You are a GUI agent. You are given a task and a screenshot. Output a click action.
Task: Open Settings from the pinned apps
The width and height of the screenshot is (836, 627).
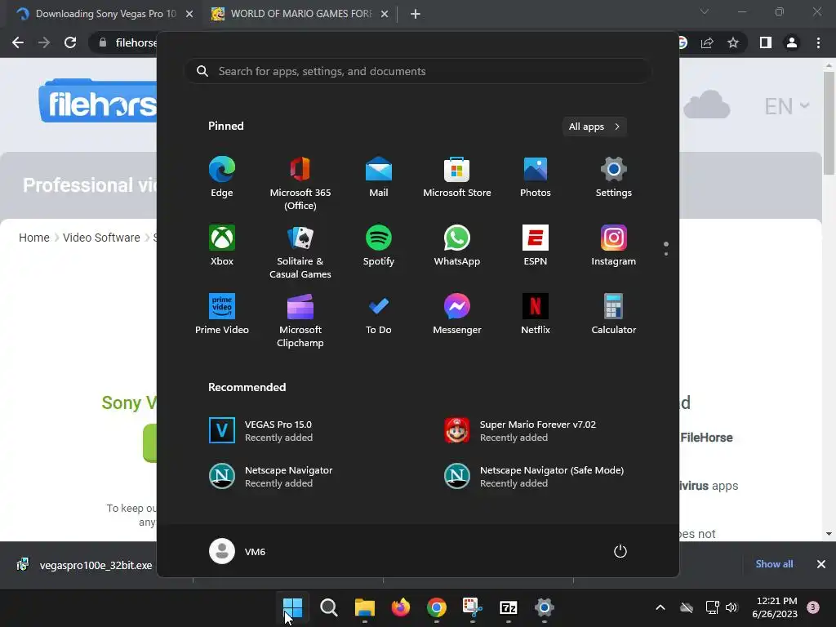614,177
